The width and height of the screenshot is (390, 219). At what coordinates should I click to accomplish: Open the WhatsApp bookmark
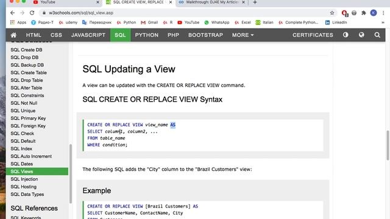(x=217, y=23)
